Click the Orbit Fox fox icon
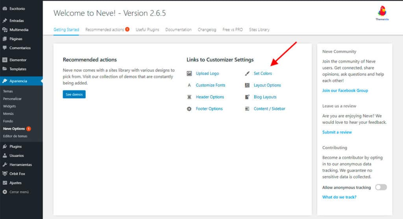Screen dimensions: 403x219 [5, 173]
